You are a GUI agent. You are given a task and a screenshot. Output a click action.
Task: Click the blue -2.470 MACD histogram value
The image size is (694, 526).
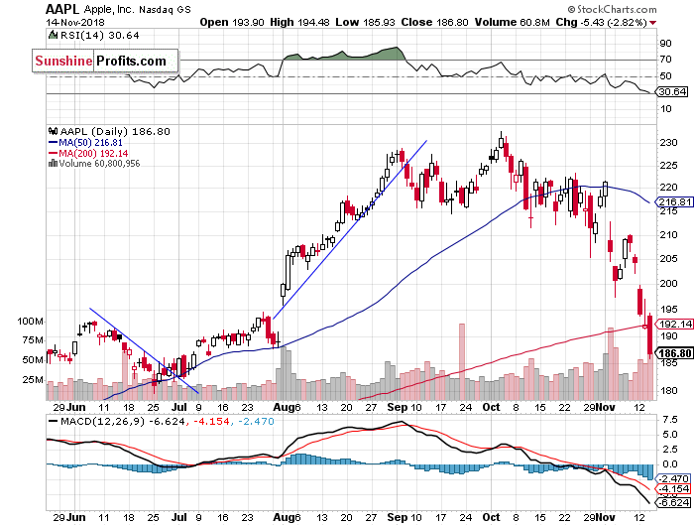[256, 421]
